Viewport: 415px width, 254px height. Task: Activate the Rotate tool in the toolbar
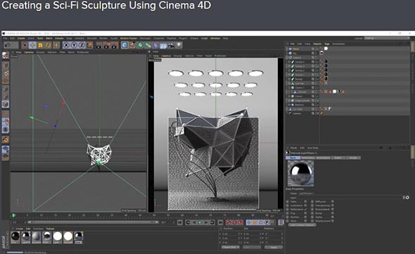pyautogui.click(x=48, y=45)
